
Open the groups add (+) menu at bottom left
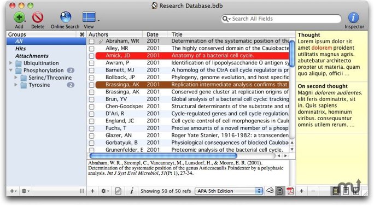point(13,191)
